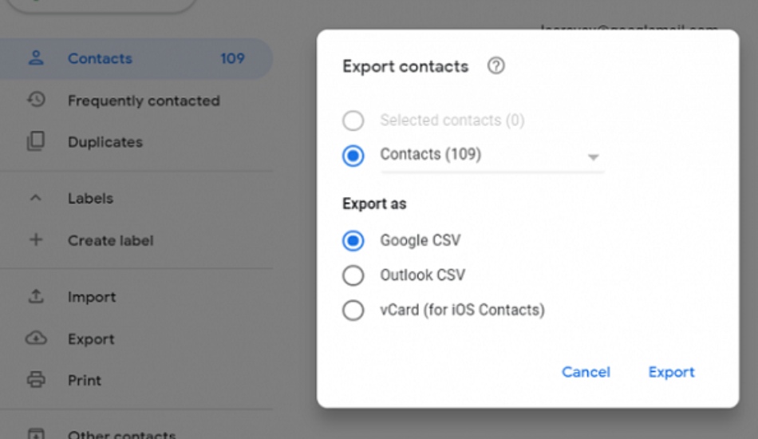Screen dimensions: 758x439
Task: Select the Contacts (109) radio button
Action: click(x=353, y=156)
